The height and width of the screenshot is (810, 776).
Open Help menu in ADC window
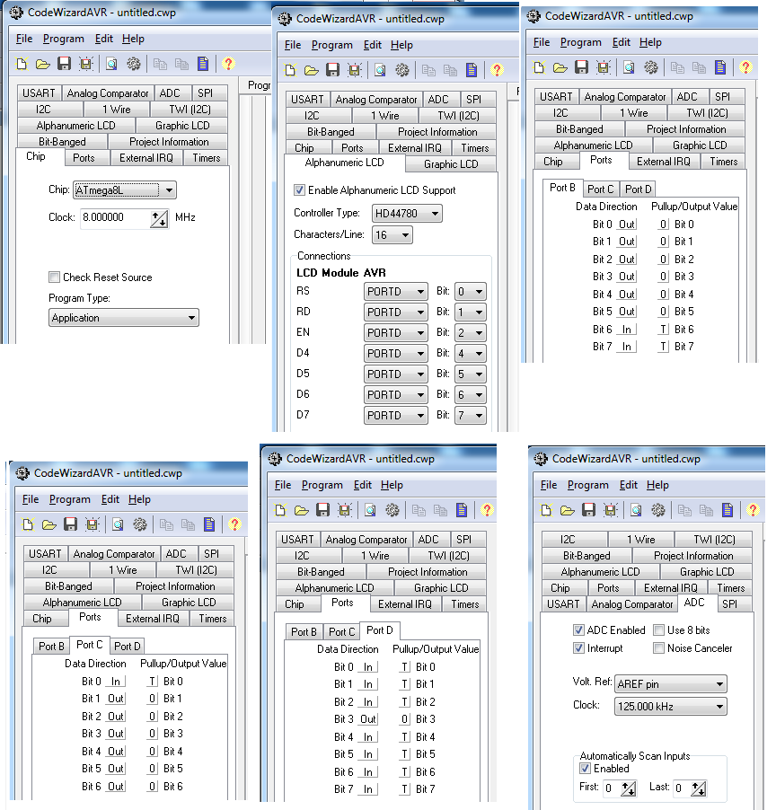[657, 485]
